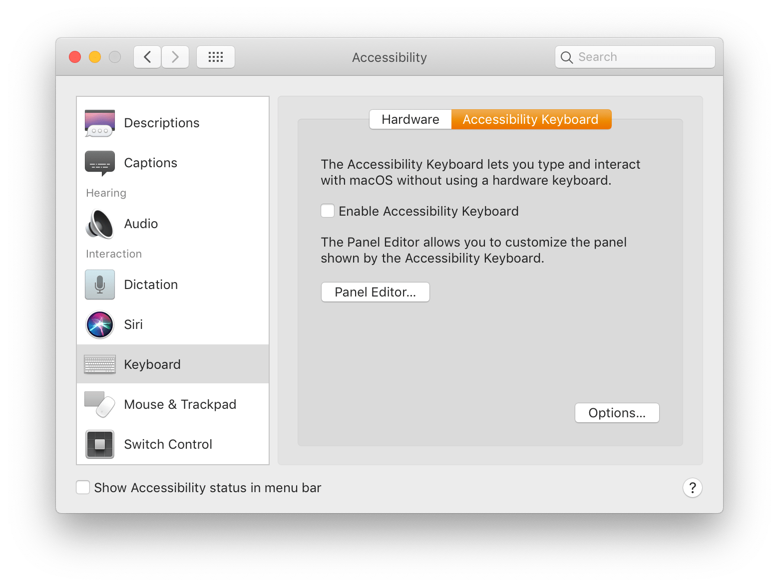Screen dimensions: 779x587
Task: Click the Keyboard icon in sidebar
Action: pos(100,364)
